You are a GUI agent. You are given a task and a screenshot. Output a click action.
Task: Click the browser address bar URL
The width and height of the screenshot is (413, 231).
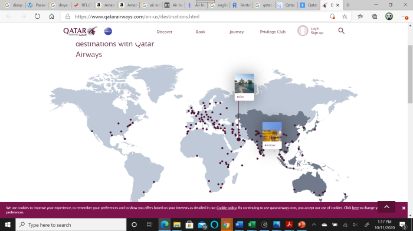(x=137, y=16)
